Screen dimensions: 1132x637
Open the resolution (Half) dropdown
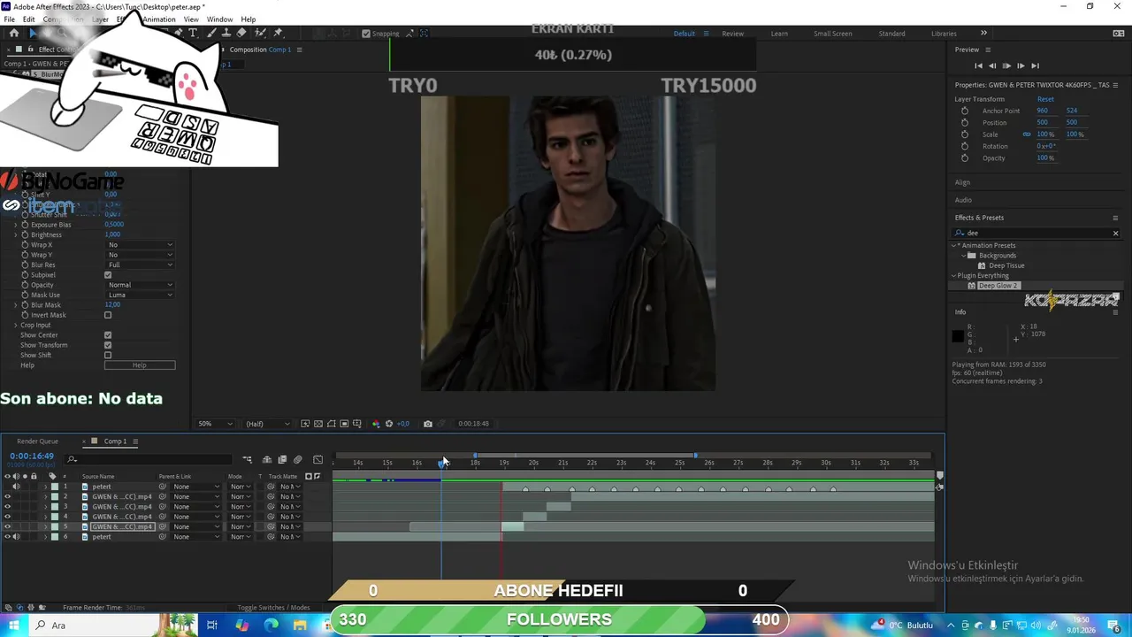click(266, 424)
